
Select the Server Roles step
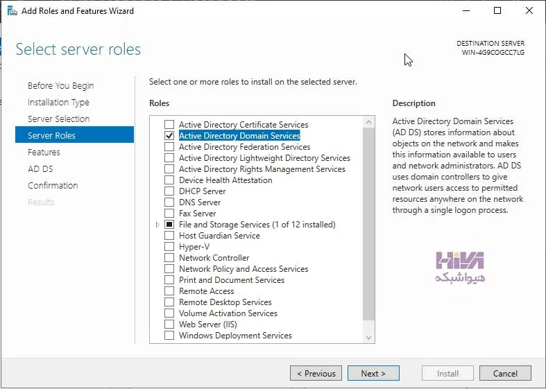74,135
